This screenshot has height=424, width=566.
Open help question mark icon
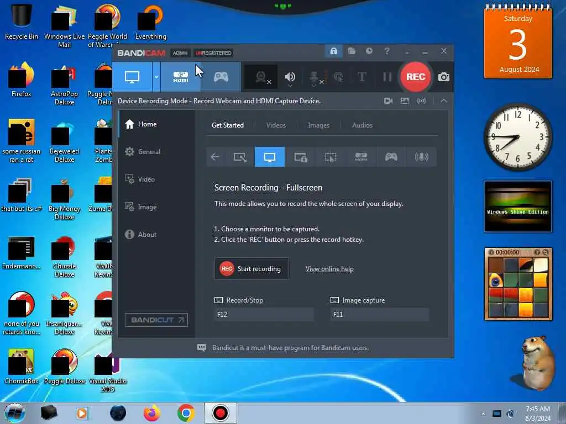point(386,51)
